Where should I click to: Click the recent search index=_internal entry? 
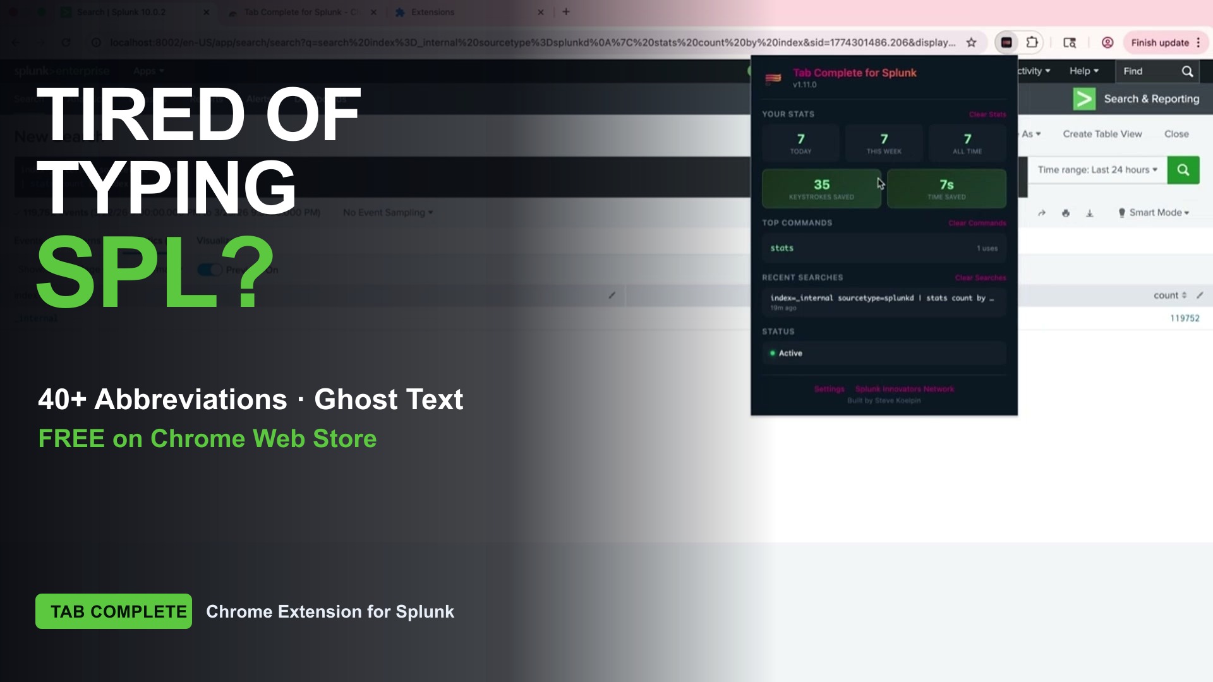884,302
